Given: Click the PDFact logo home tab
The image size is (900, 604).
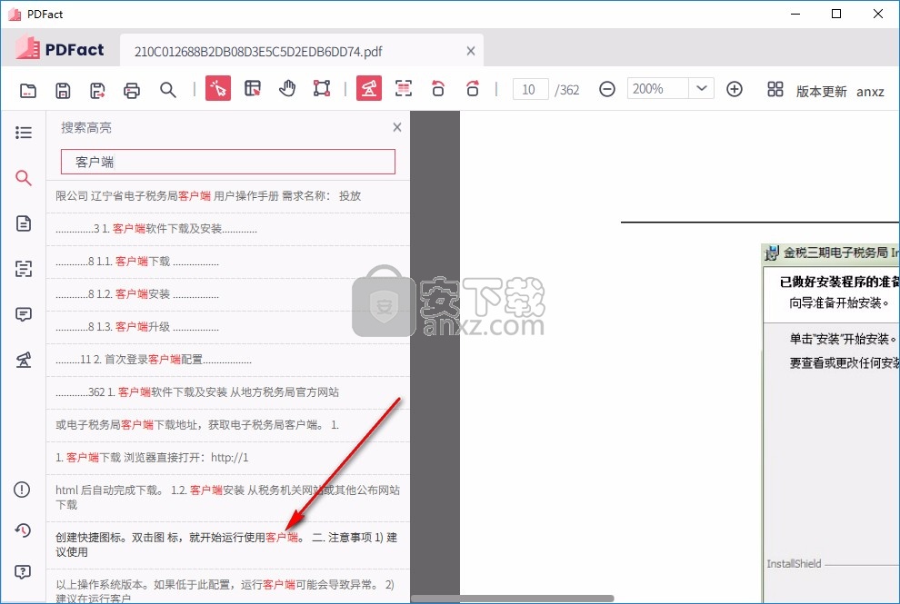Looking at the screenshot, I should [x=60, y=49].
